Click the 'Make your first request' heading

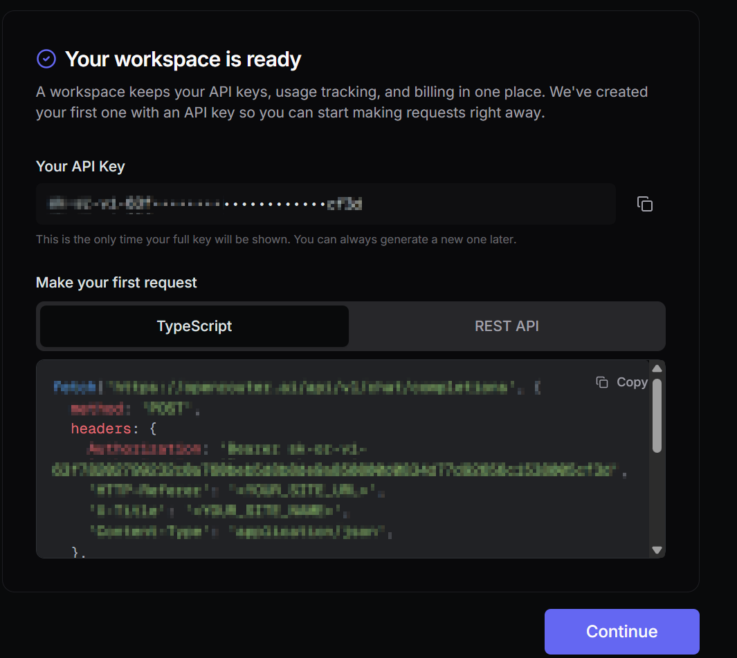click(116, 283)
